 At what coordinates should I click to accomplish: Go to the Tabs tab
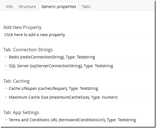pyautogui.click(x=86, y=7)
